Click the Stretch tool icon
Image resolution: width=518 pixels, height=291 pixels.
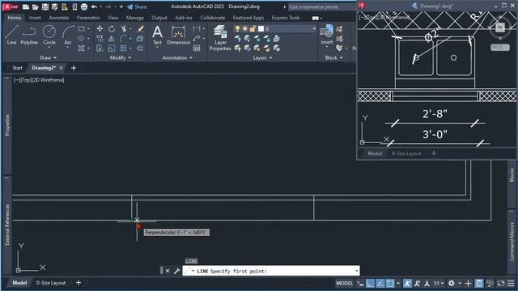[100, 48]
